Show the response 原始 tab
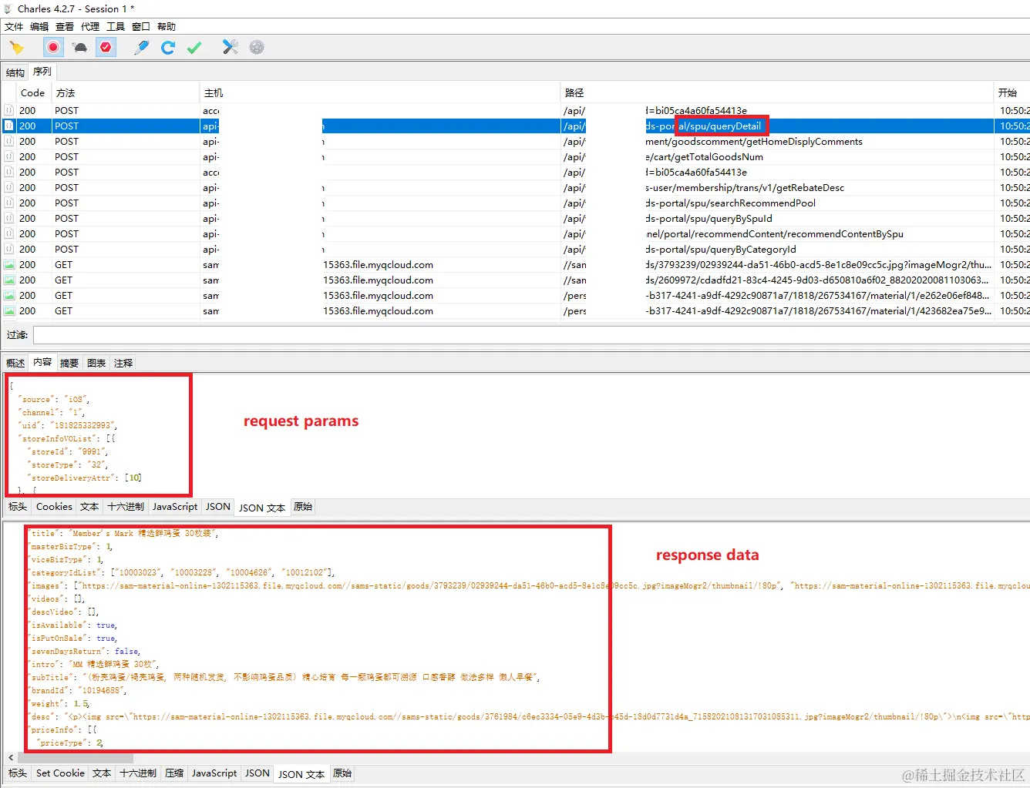The image size is (1030, 788). pos(342,773)
